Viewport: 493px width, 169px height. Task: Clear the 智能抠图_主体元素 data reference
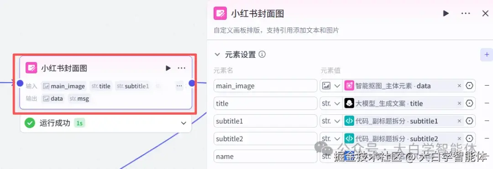coord(459,86)
